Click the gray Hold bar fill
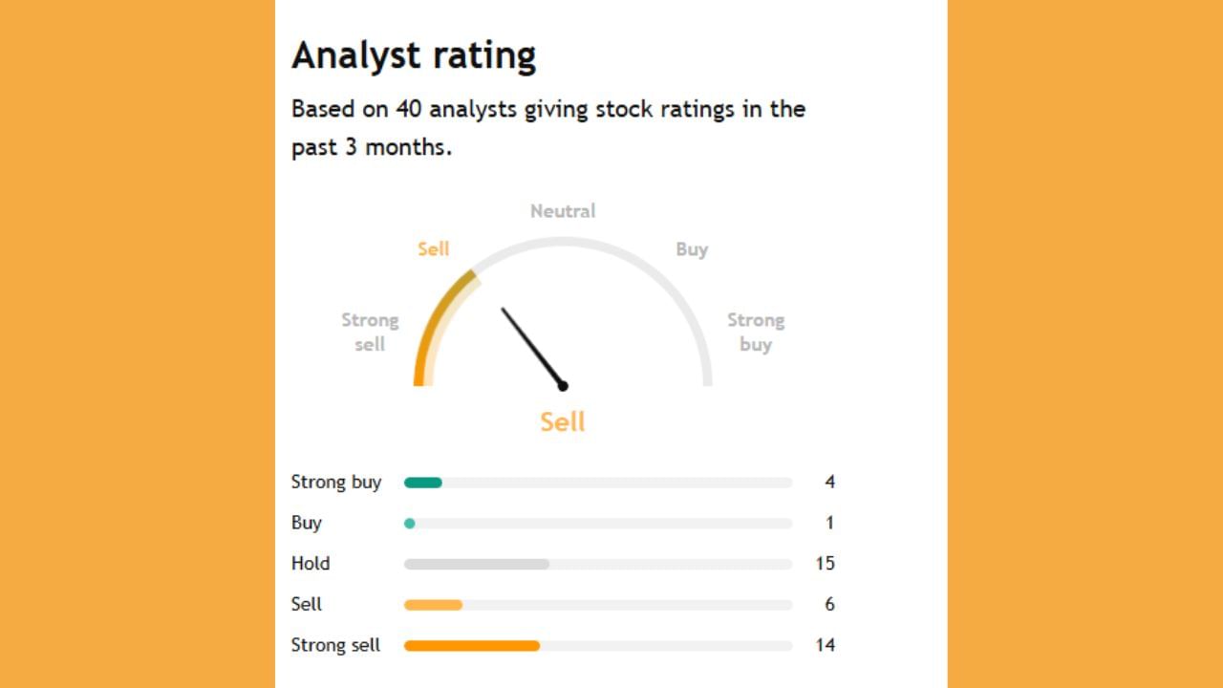The height and width of the screenshot is (688, 1223). tap(477, 564)
